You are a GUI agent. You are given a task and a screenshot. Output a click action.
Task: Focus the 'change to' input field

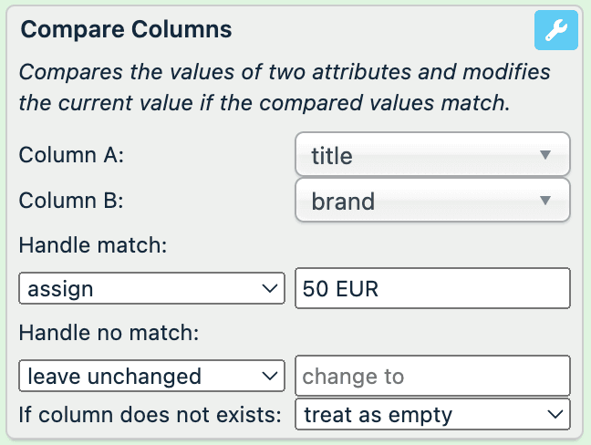pyautogui.click(x=432, y=376)
